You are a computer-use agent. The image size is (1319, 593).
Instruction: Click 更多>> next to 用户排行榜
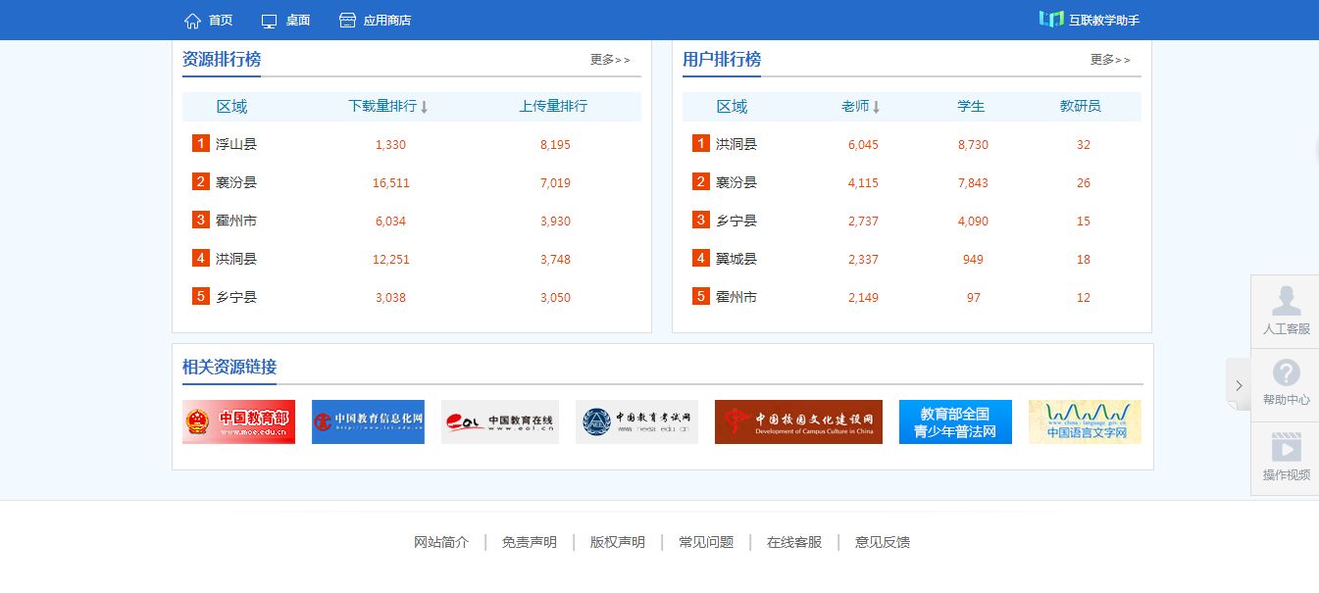point(1109,59)
